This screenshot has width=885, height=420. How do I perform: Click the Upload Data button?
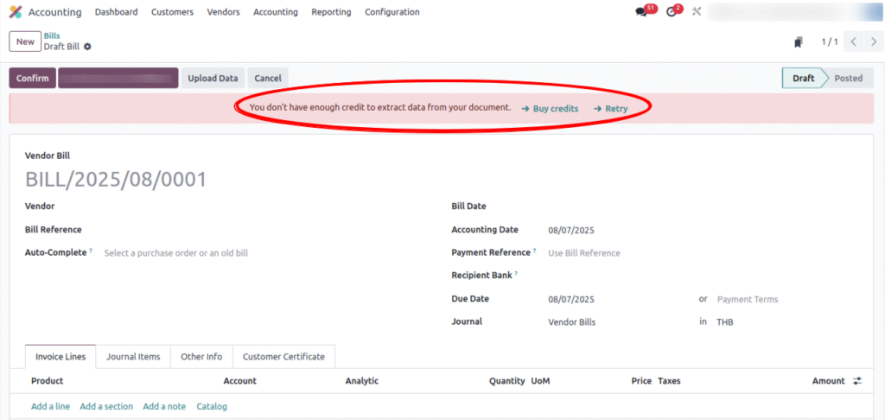point(213,79)
